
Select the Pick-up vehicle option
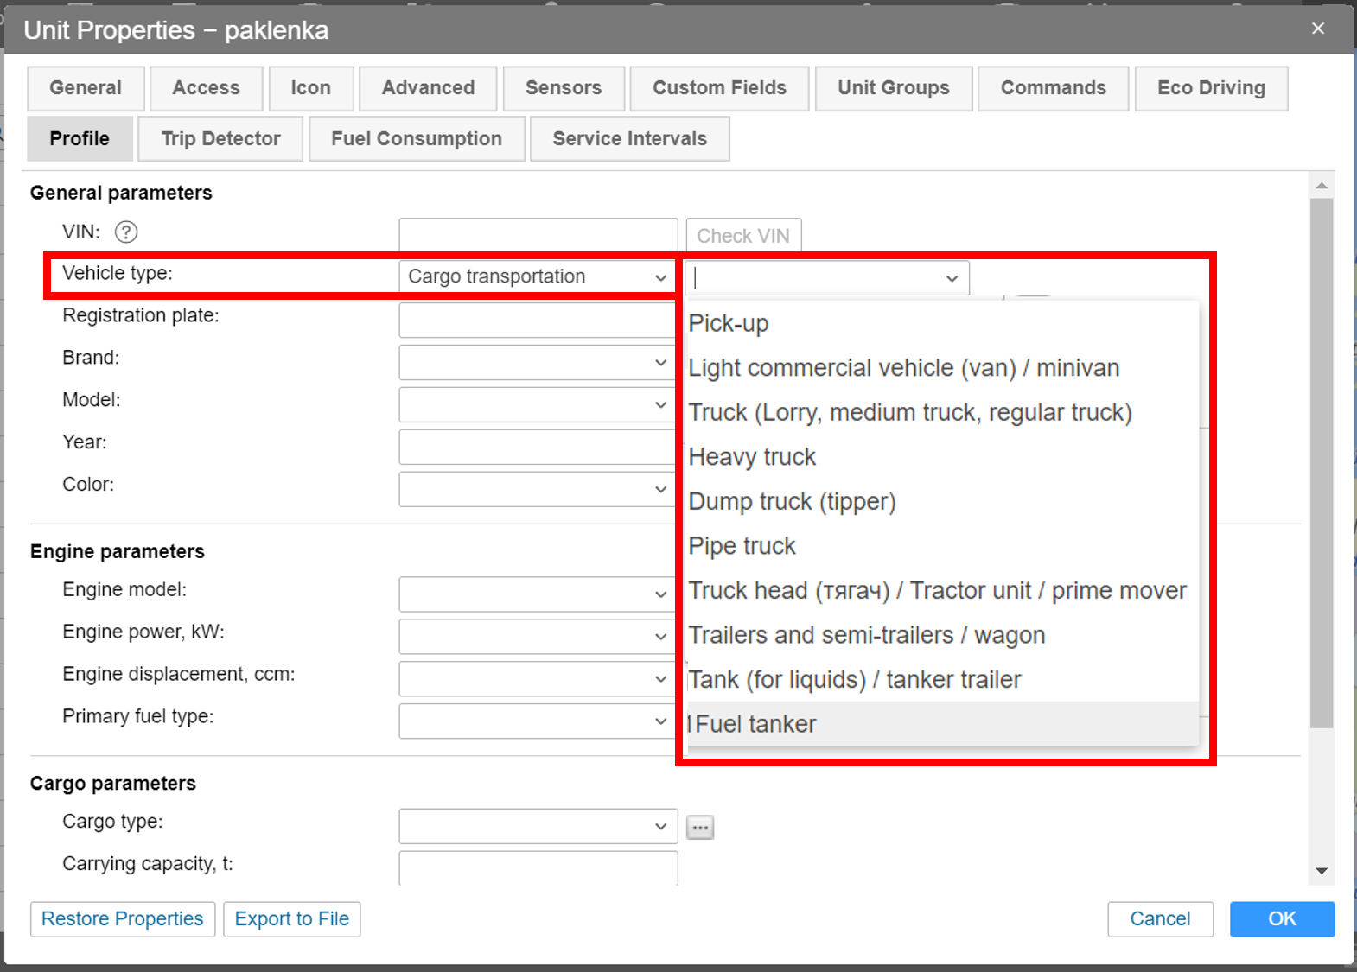click(x=729, y=324)
